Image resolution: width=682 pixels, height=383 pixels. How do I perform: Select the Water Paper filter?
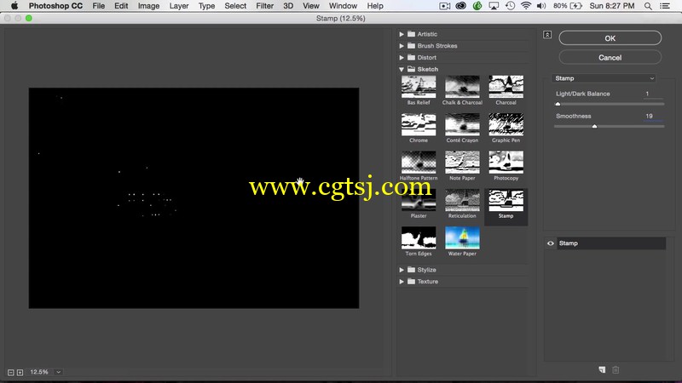462,238
